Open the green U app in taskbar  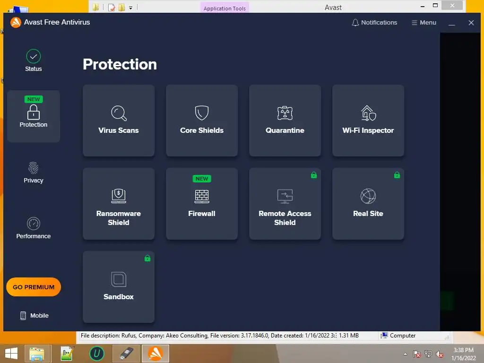tap(96, 354)
